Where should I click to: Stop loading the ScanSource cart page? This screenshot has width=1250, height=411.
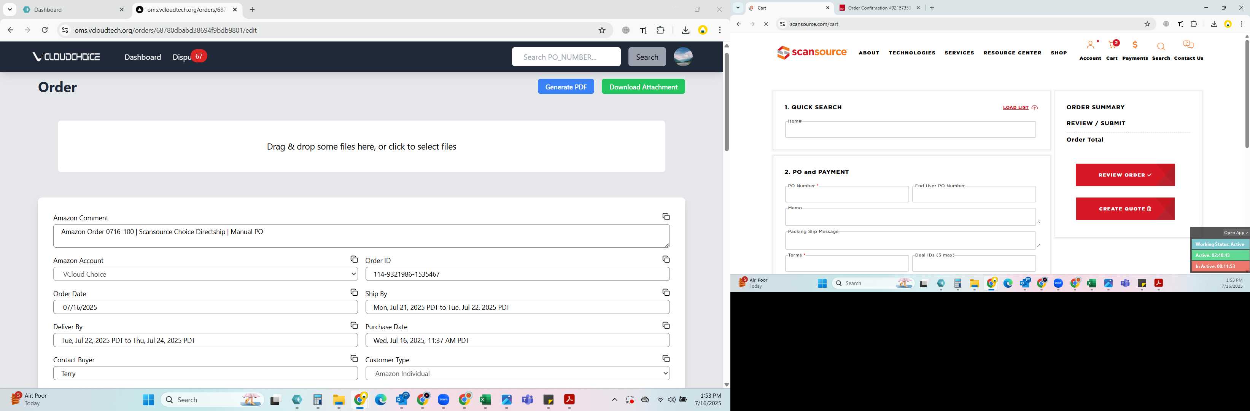(x=766, y=24)
